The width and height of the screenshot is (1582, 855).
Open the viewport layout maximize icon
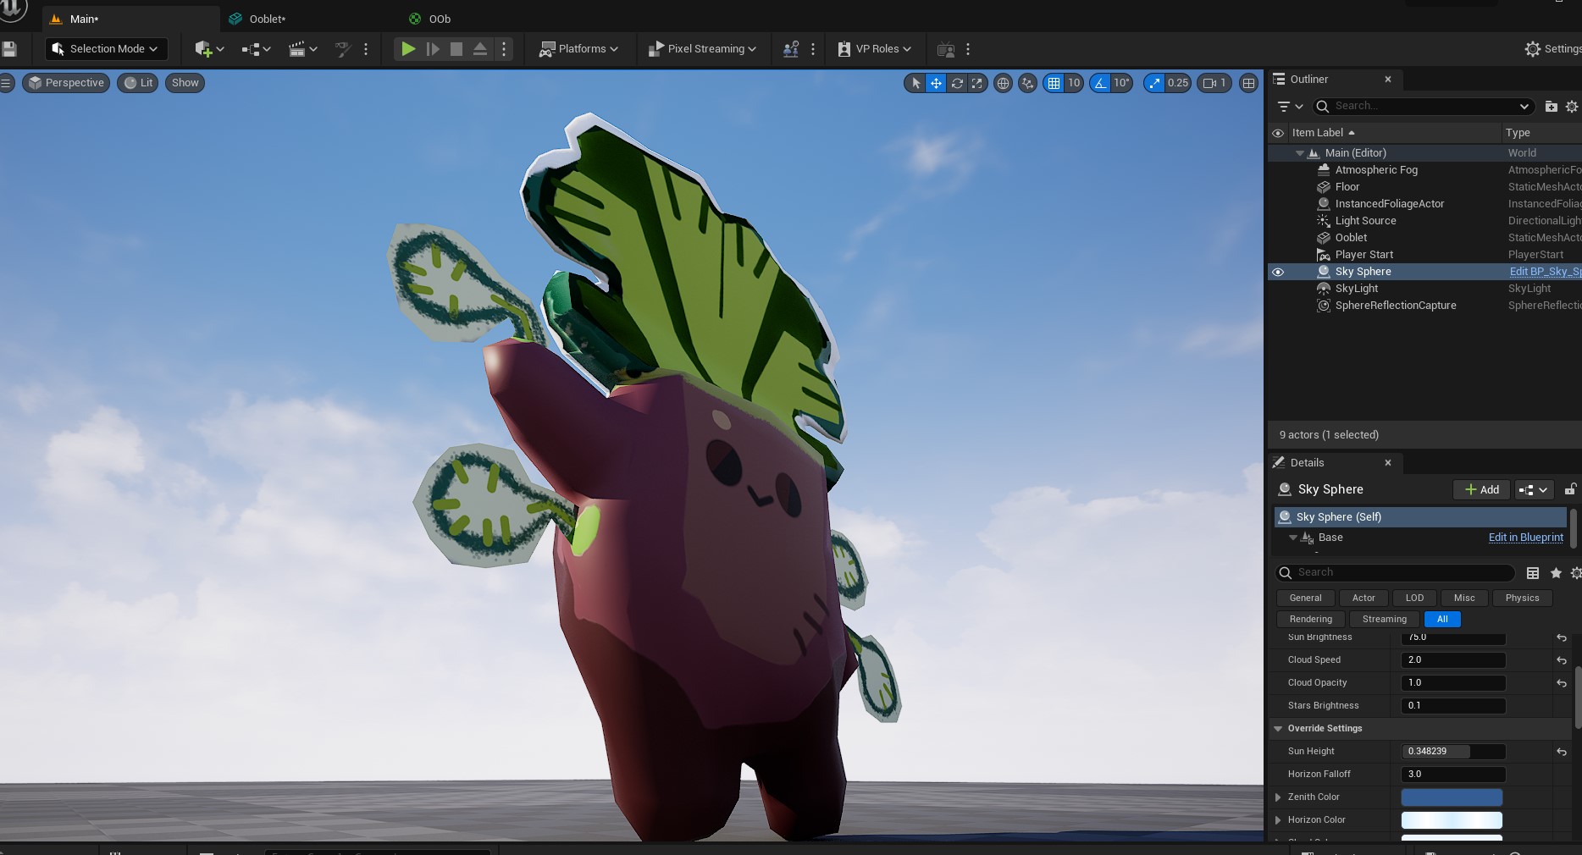pos(1248,83)
